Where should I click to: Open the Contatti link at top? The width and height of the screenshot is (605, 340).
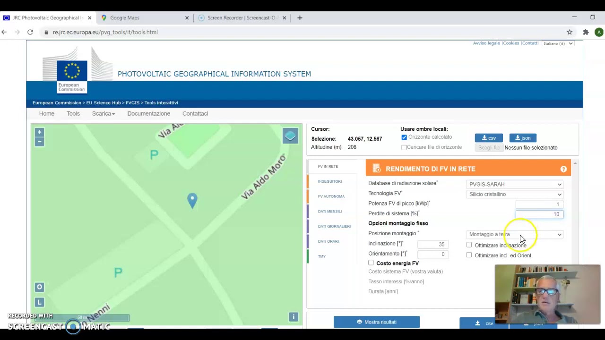(x=530, y=43)
